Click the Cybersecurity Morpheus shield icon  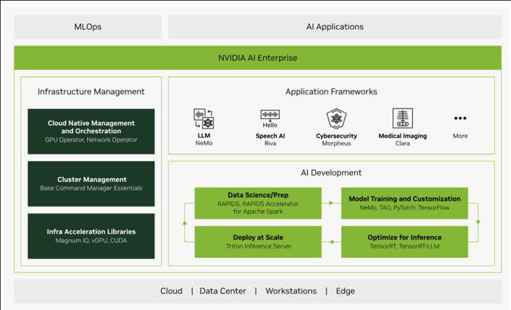(336, 119)
